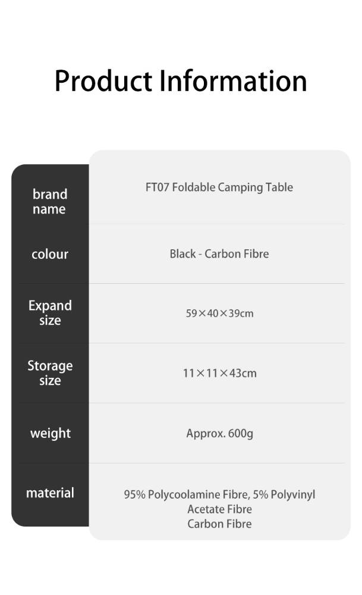Screen dimensions: 362x595
Task: Select the "colour" row label
Action: pyautogui.click(x=50, y=254)
